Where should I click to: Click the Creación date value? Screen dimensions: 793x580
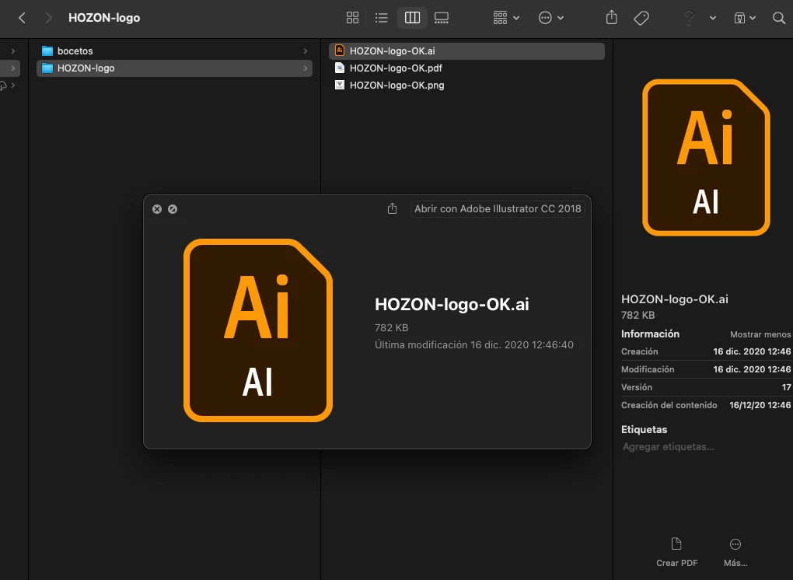[752, 351]
